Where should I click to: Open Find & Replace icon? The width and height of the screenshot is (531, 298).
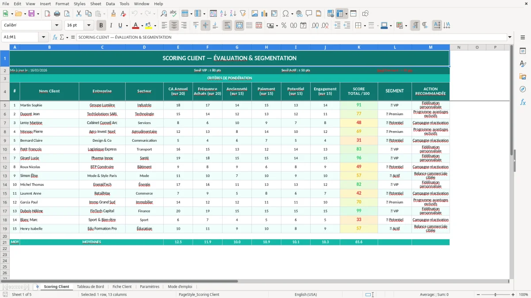(x=164, y=14)
